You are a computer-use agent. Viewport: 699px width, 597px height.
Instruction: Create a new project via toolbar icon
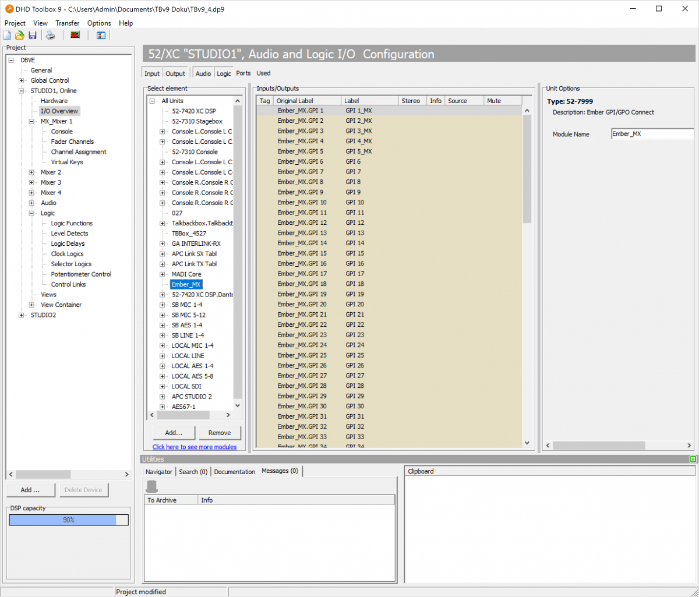(x=6, y=35)
